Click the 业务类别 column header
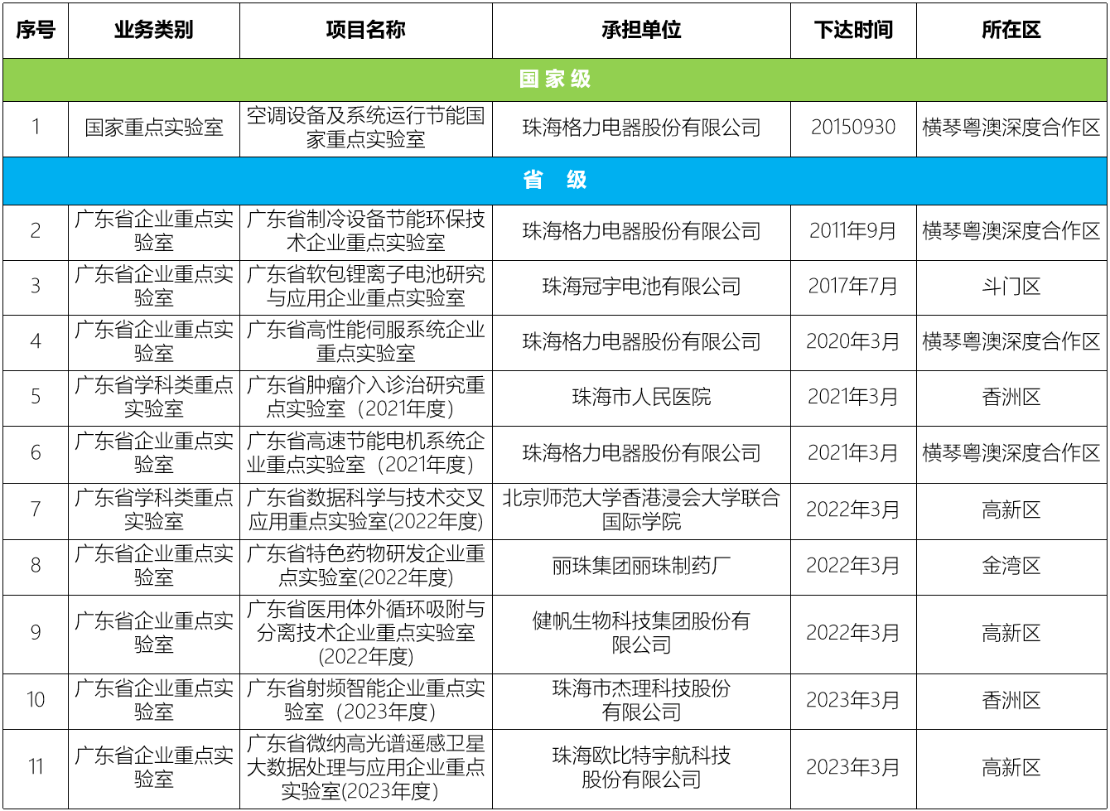1110x811 pixels. 154,31
